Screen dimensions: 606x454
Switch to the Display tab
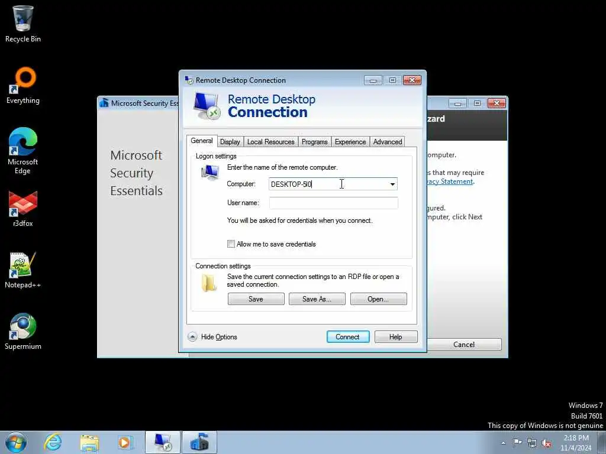point(230,142)
